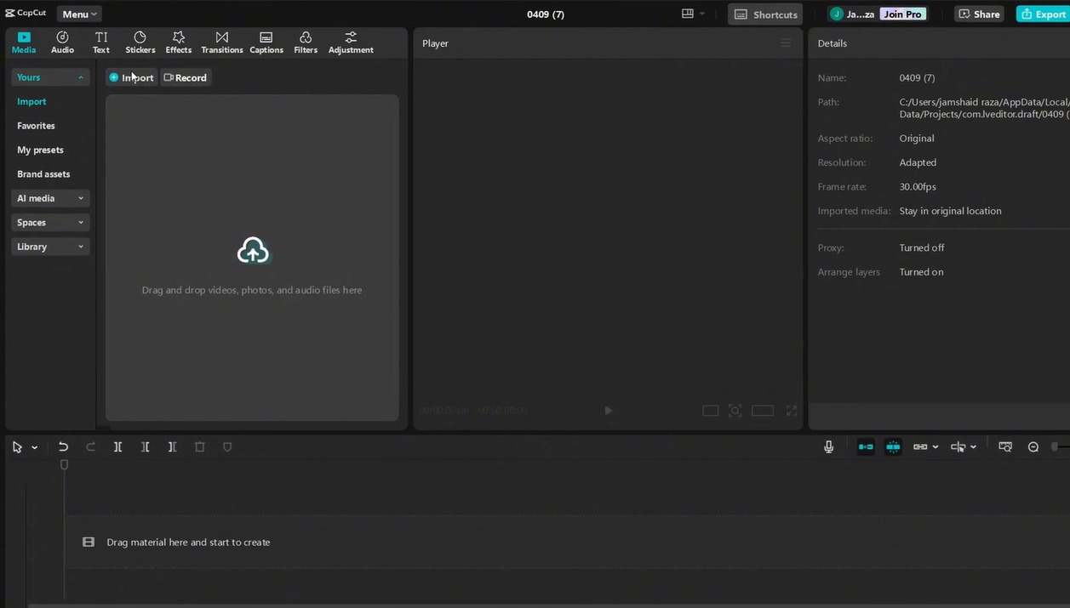Click the fullscreen icon in the Player

792,411
